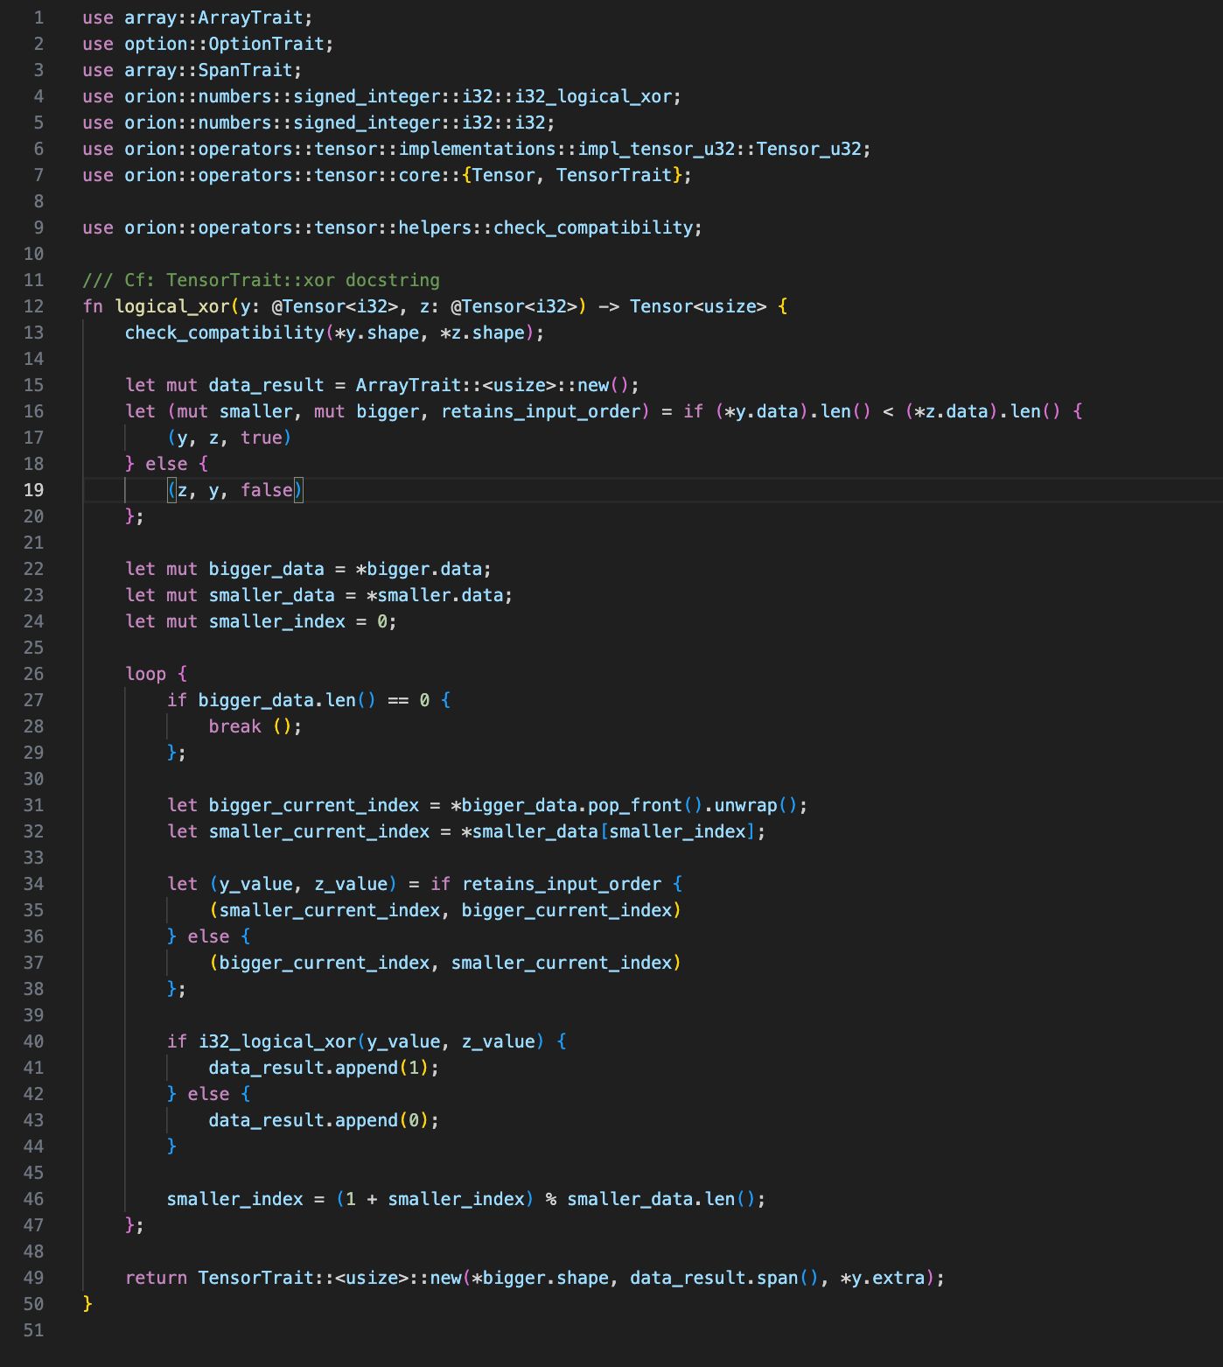The width and height of the screenshot is (1223, 1367).
Task: Click 'data_result' declaration on line 15
Action: click(266, 385)
